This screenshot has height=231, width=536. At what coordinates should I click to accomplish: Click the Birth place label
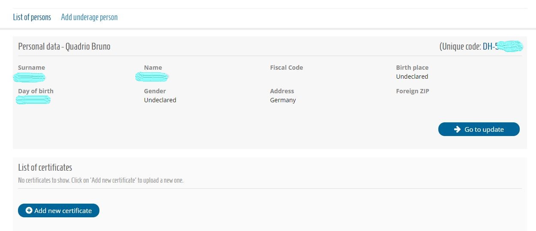point(412,68)
